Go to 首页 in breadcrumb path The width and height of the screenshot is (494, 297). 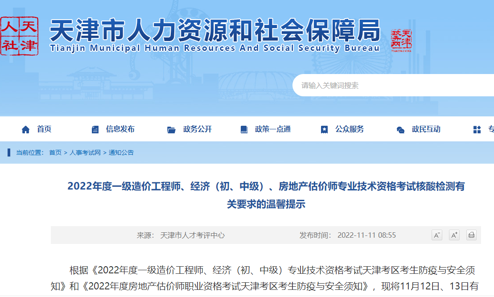pos(55,153)
